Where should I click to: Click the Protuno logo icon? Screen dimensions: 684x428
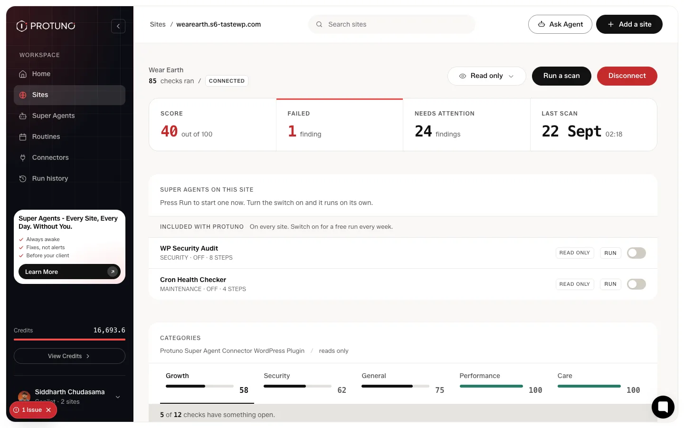[x=22, y=26]
